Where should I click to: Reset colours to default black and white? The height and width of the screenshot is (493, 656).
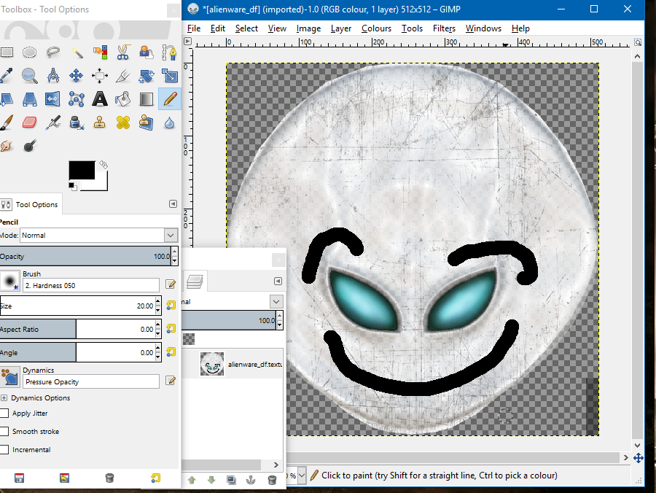point(73,186)
